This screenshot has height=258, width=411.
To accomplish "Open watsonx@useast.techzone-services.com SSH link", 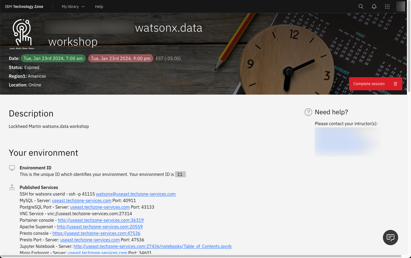I will click(136, 194).
